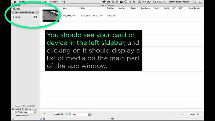Open the Photos.app connection dropdown
The image size is (215, 121).
25,112
